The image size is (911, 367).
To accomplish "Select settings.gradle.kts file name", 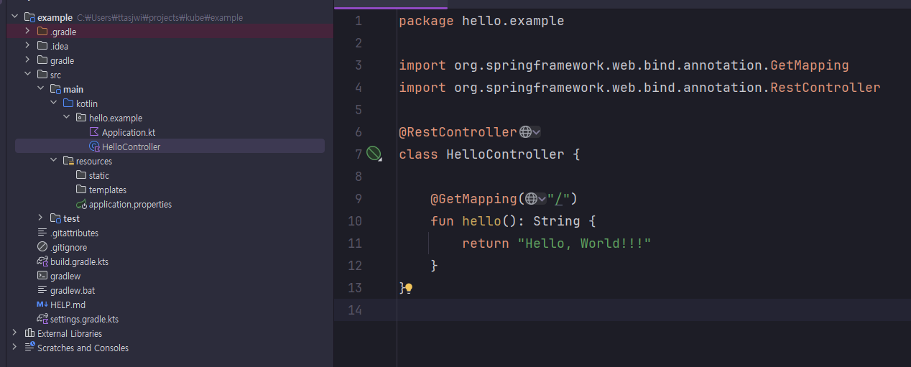I will 85,319.
